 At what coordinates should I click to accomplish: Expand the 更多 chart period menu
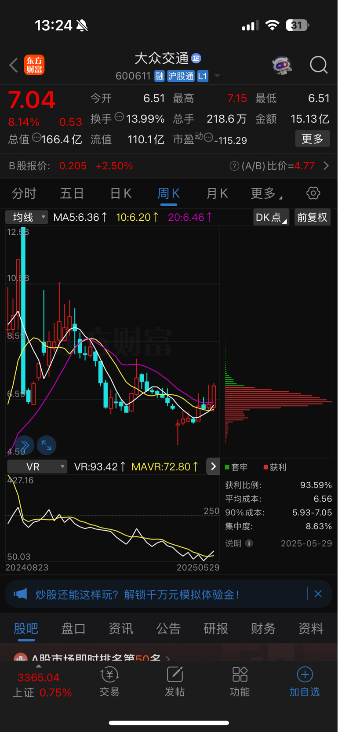tap(266, 193)
